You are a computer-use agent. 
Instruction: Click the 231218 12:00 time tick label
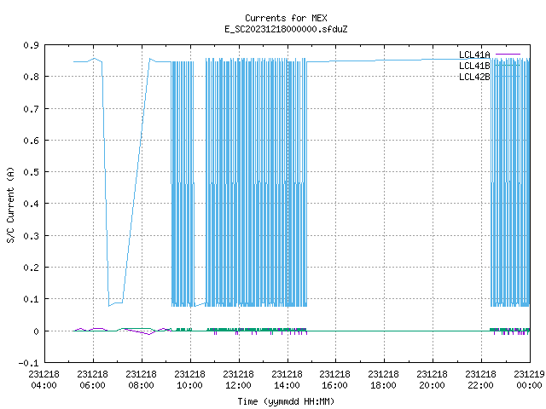pyautogui.click(x=239, y=380)
